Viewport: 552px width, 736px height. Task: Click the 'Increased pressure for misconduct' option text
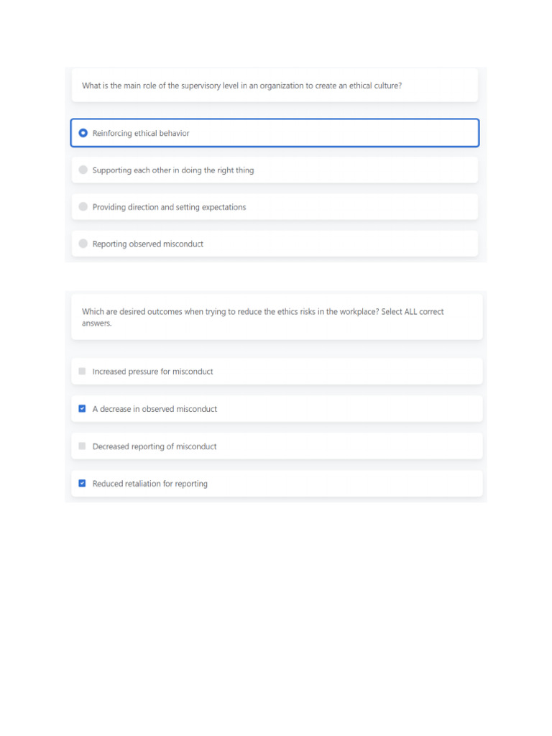tap(152, 372)
